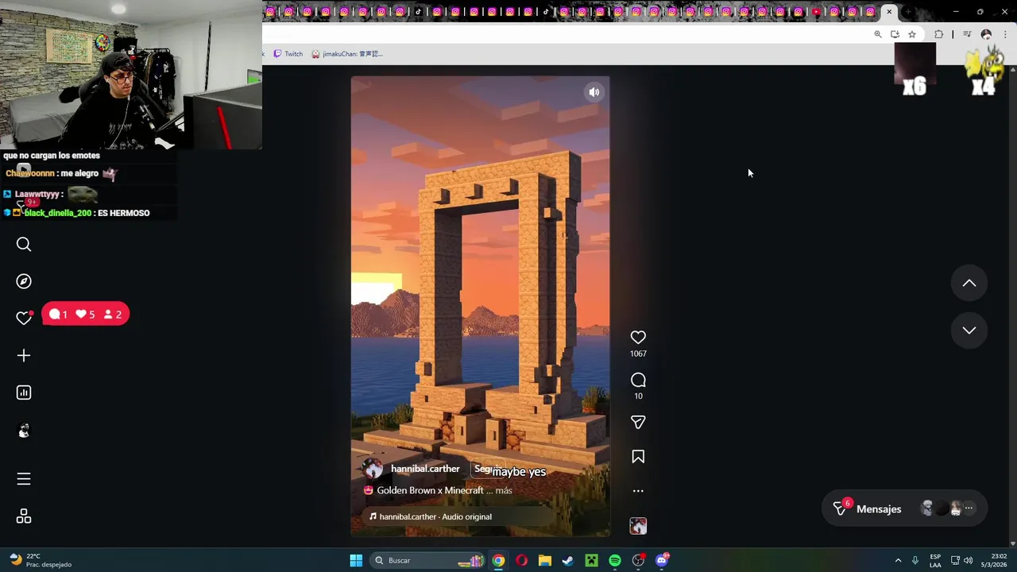Open Windows Start menu
The height and width of the screenshot is (572, 1017).
[356, 561]
